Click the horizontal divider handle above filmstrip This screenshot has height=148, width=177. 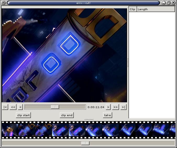pos(89,119)
